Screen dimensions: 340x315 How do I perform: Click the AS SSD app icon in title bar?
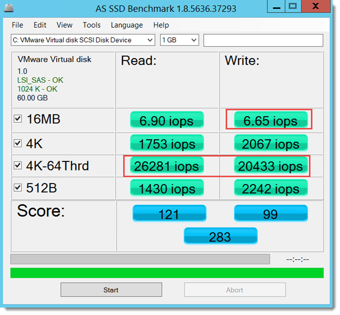9,8
